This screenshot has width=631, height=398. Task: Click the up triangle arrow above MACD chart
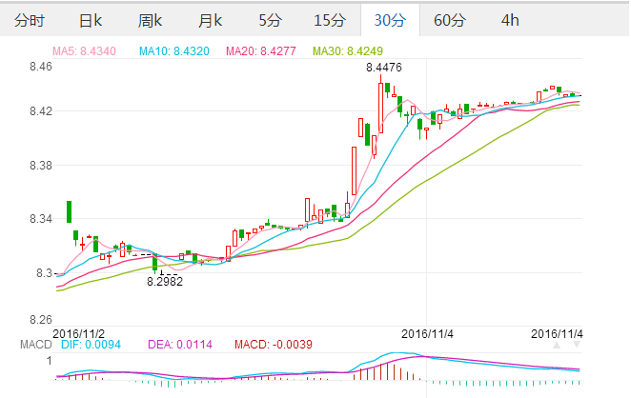pos(556,344)
